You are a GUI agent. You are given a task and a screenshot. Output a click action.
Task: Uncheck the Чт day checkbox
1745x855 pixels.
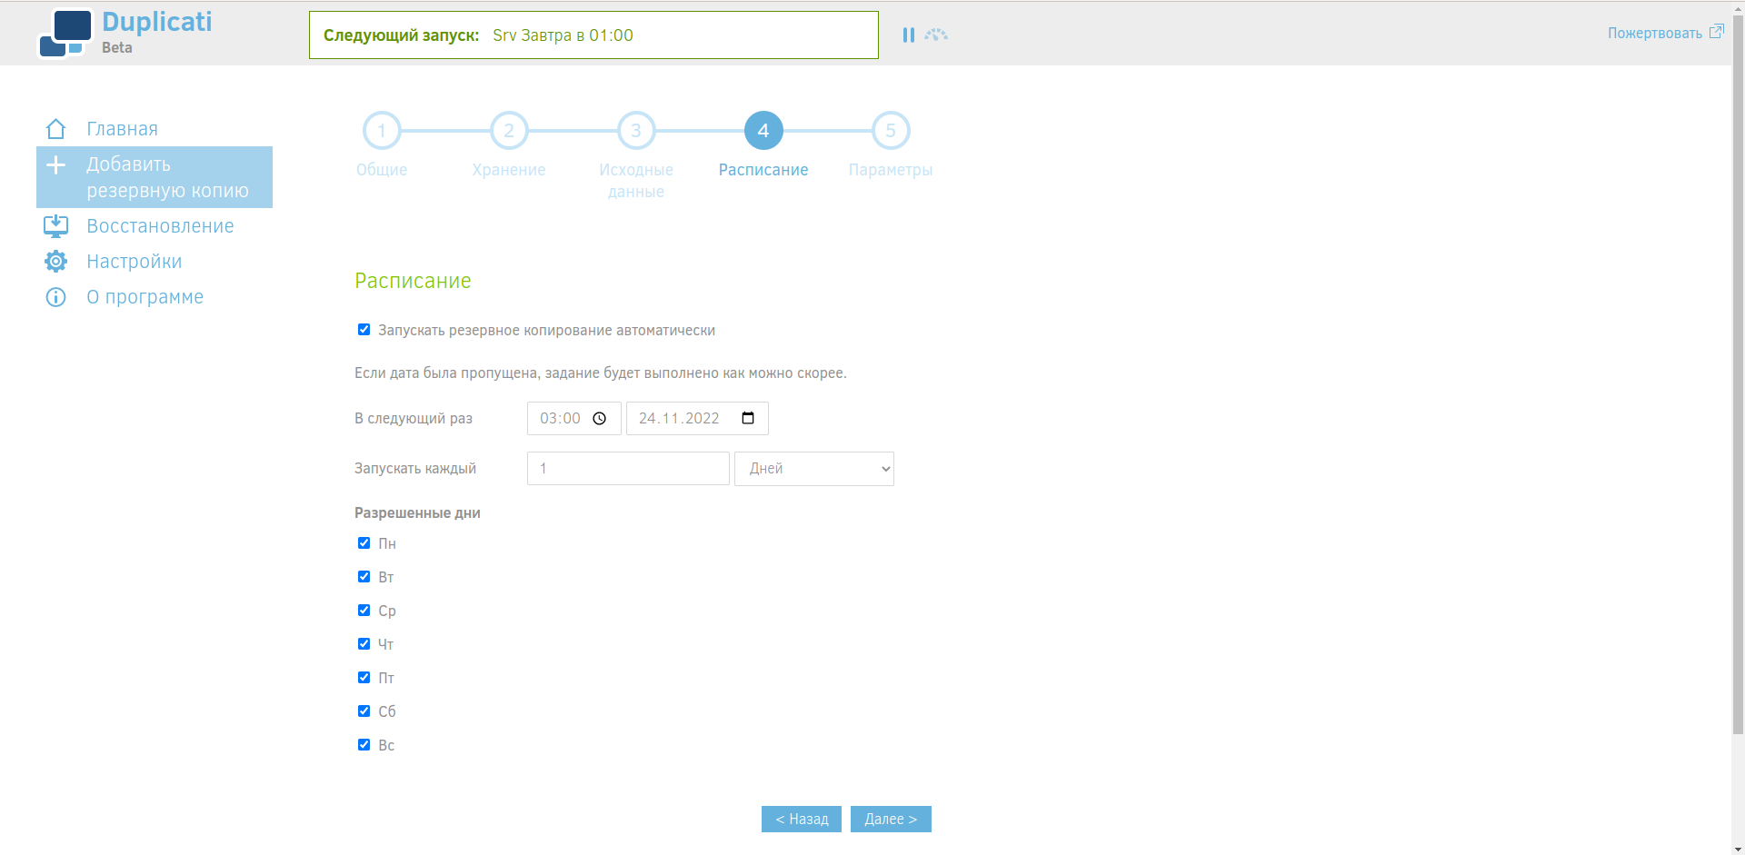click(364, 644)
